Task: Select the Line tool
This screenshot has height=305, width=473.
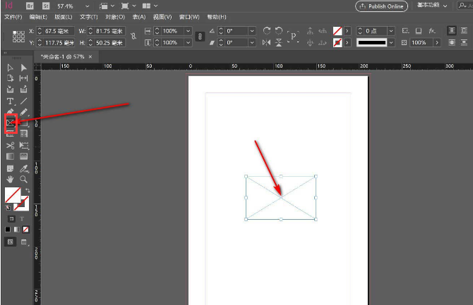Action: tap(23, 101)
